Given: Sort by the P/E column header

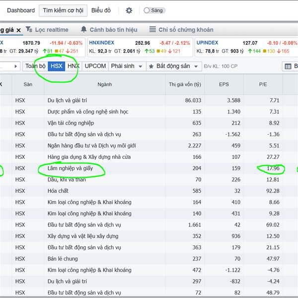Looking at the screenshot, I should 263,84.
